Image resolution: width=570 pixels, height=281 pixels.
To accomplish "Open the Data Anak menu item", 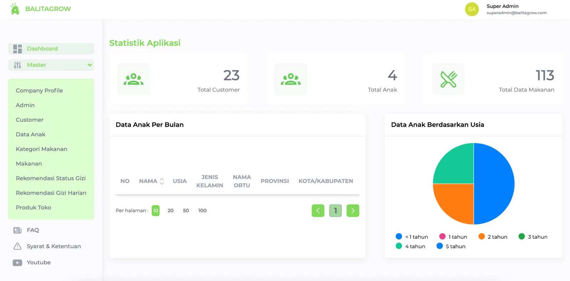I will coord(31,134).
